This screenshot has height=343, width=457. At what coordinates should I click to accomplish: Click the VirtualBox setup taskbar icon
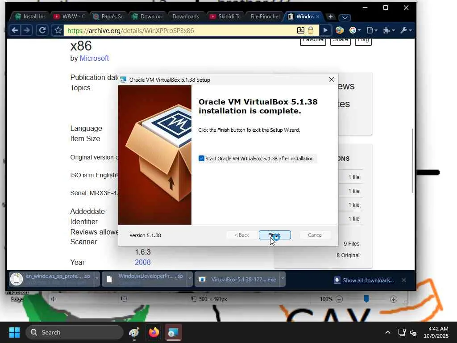(x=174, y=332)
